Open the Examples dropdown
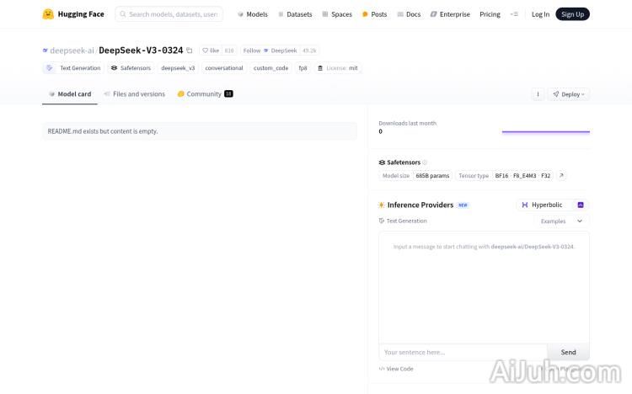Screen dimensions: 632x394 (x=561, y=221)
